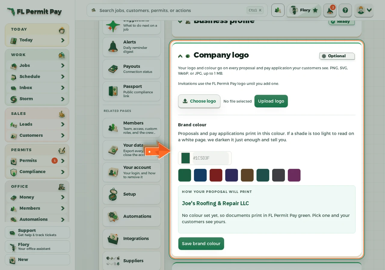Pick the navy blue colour swatch
Viewport: 385px width, 270px height.
point(200,175)
